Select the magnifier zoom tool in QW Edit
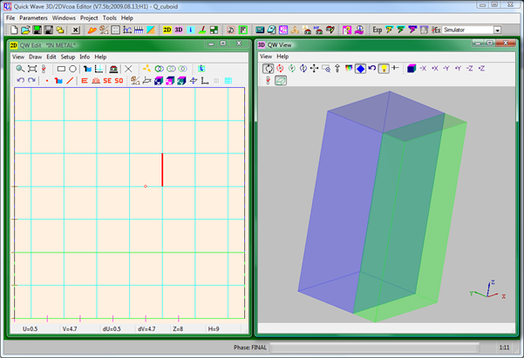 pos(20,68)
